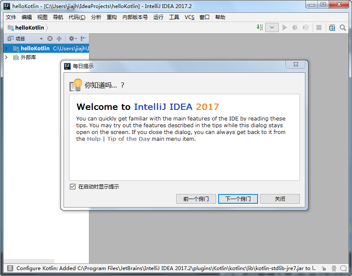Screen dimensions: 352x276
Task: Click the Configure Kotlin status message
Action: [166, 268]
